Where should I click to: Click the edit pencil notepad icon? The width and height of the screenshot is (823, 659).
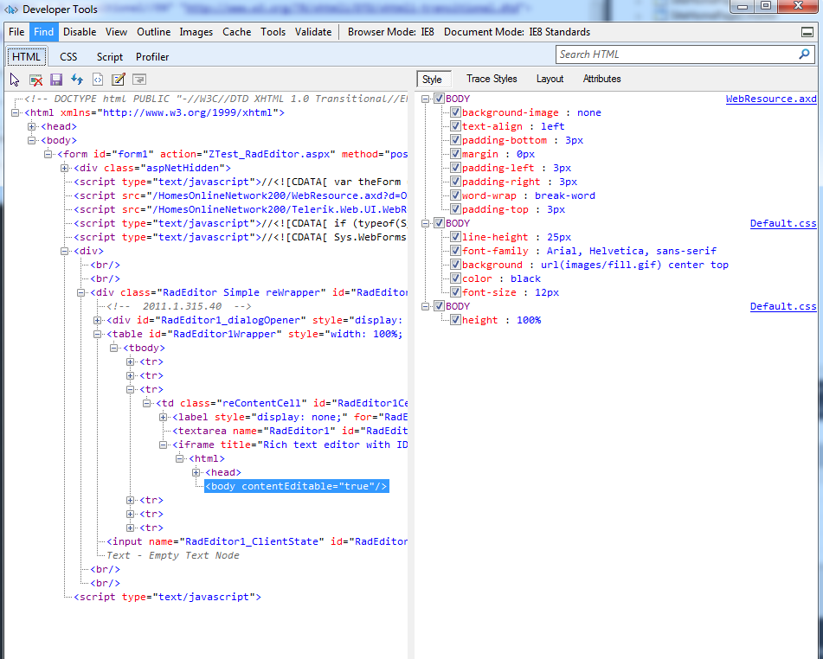[x=119, y=80]
